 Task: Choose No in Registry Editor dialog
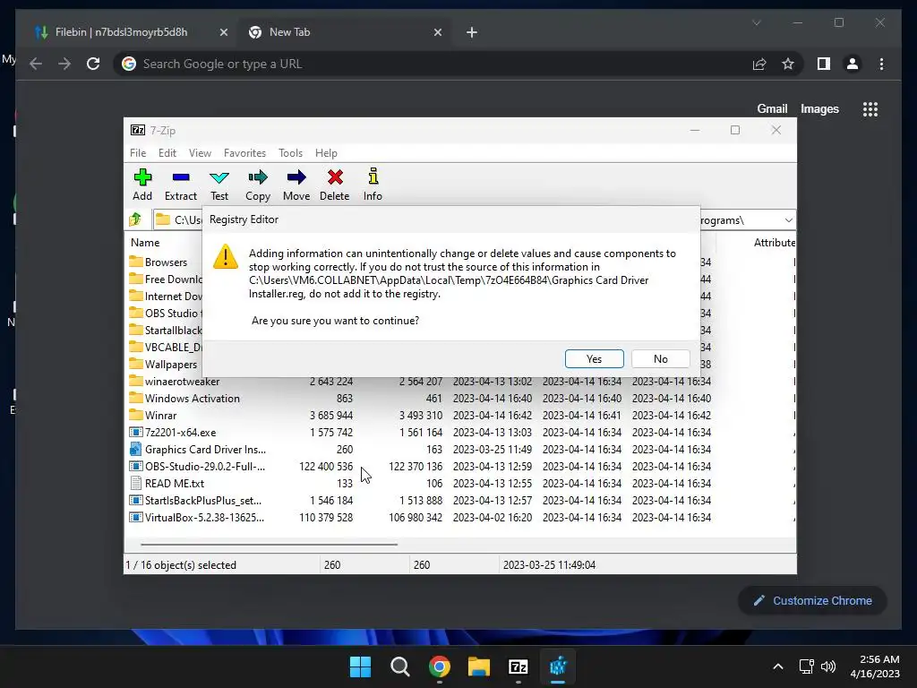click(x=660, y=358)
